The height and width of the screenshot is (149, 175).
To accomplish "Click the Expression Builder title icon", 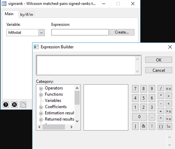I will tap(36, 47).
